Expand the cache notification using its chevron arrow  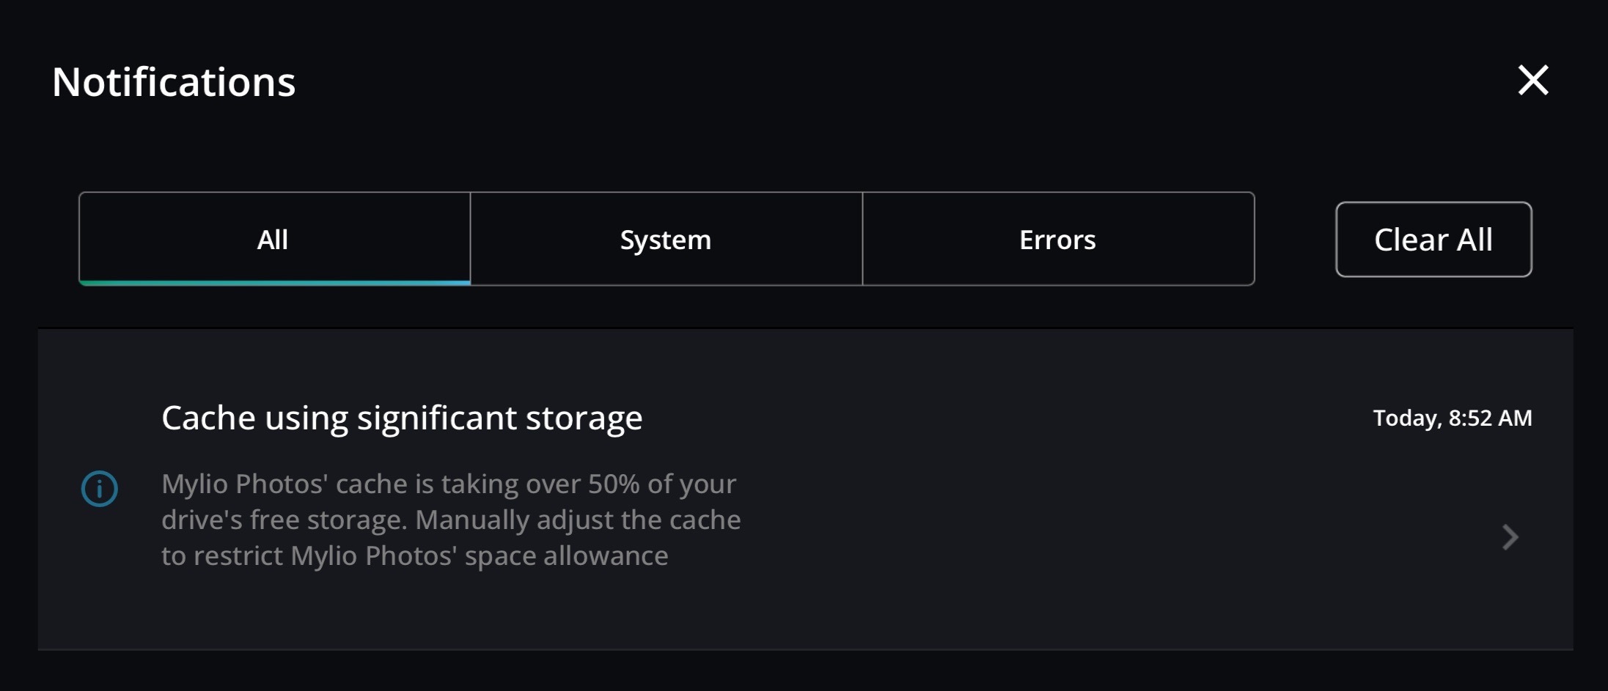(1510, 537)
